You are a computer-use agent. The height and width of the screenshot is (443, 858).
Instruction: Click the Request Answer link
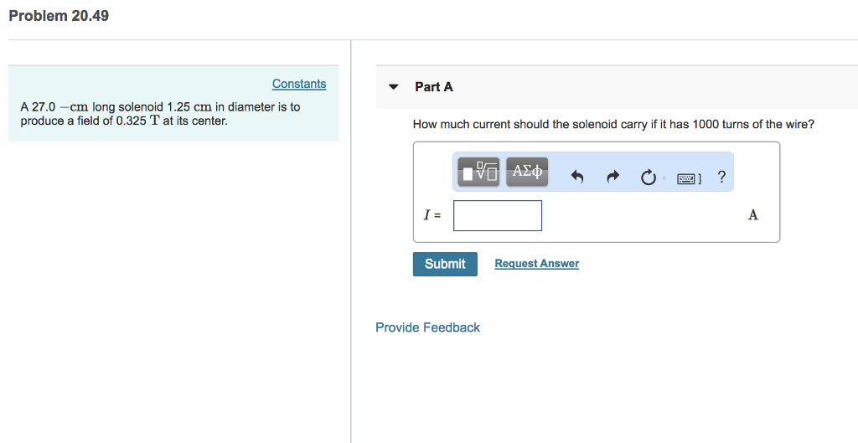point(537,264)
